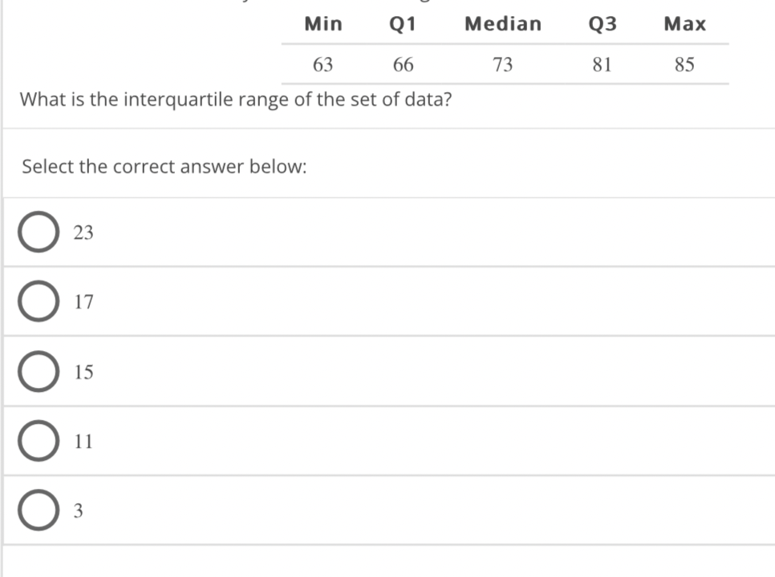Pick the radio button beside 11
Image resolution: width=775 pixels, height=577 pixels.
(x=39, y=441)
